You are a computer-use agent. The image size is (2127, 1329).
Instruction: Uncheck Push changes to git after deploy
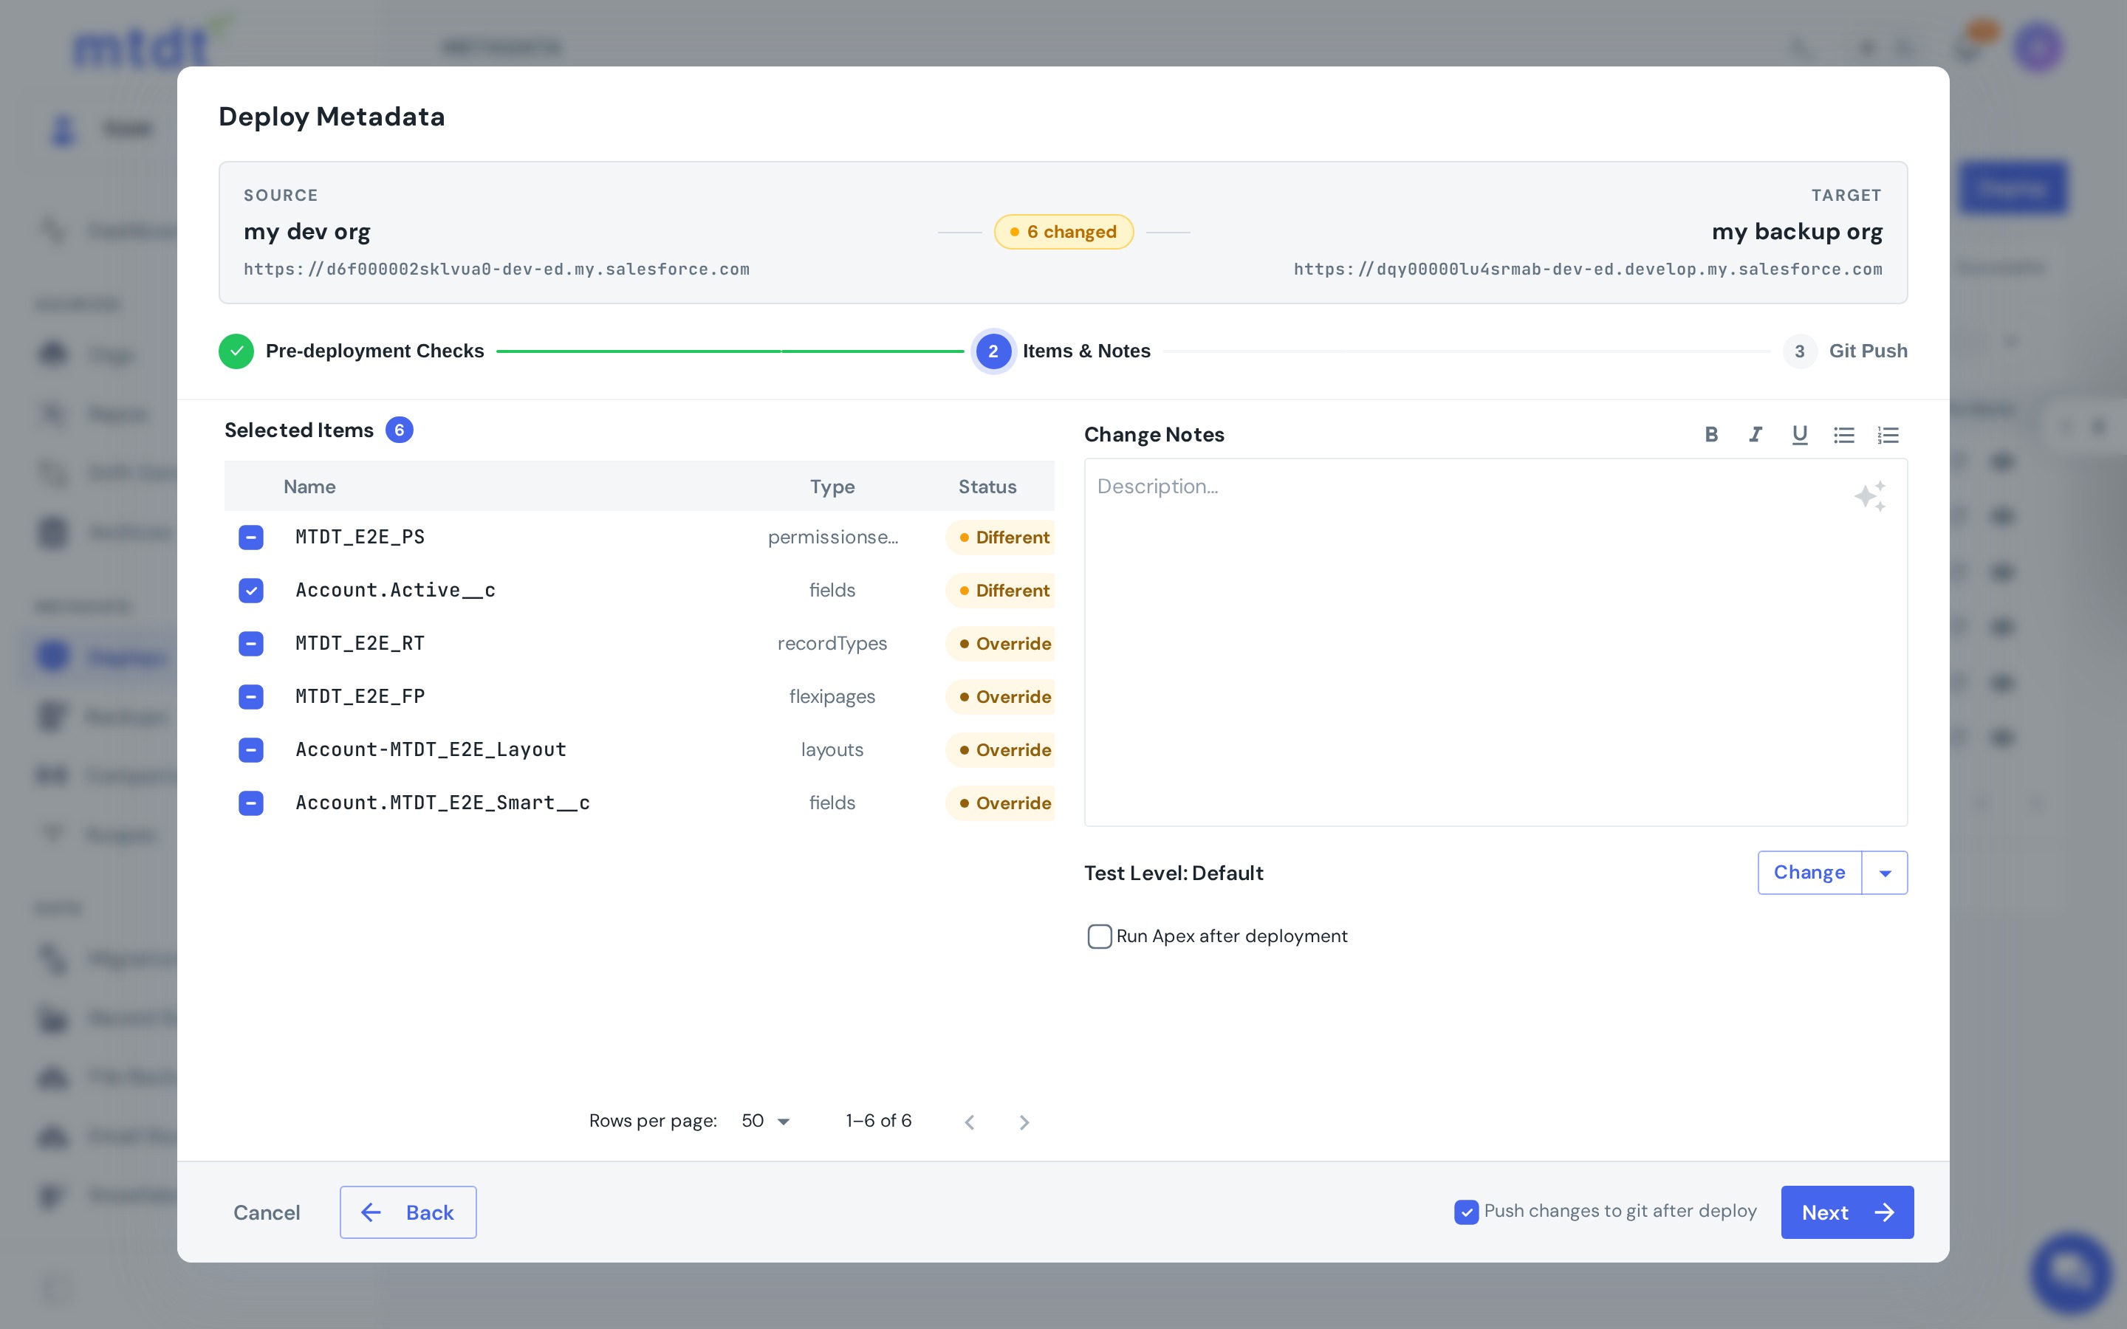point(1466,1211)
